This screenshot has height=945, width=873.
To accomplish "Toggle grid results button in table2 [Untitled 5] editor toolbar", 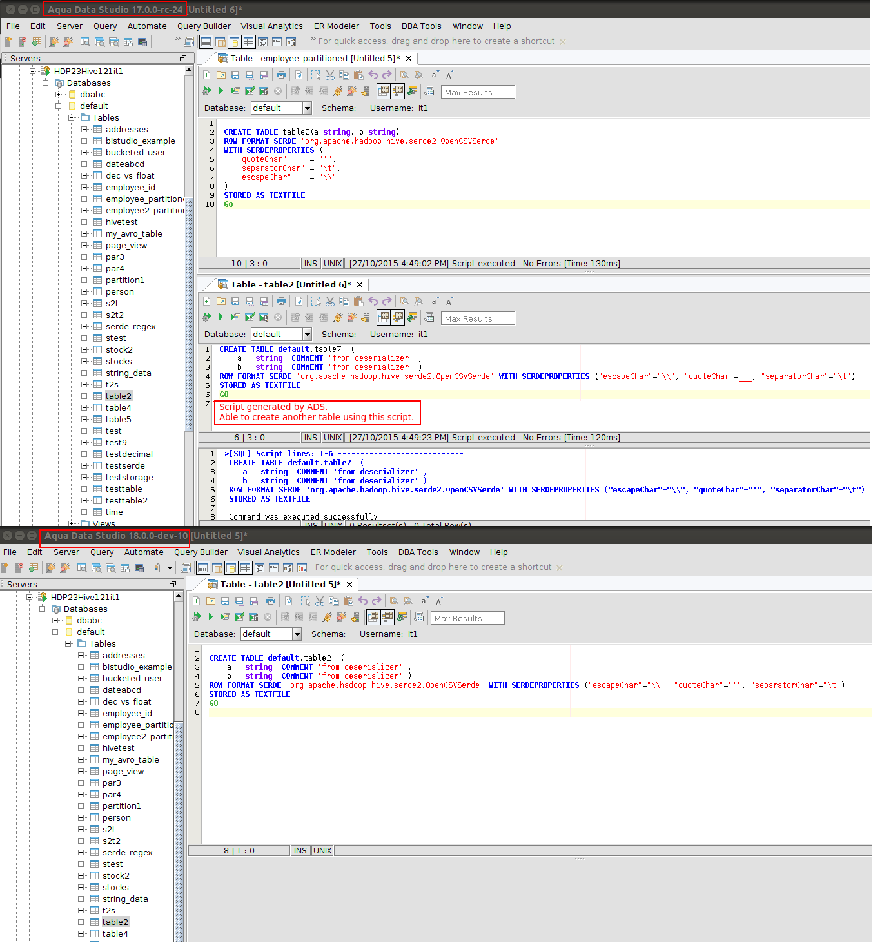I will click(x=373, y=617).
